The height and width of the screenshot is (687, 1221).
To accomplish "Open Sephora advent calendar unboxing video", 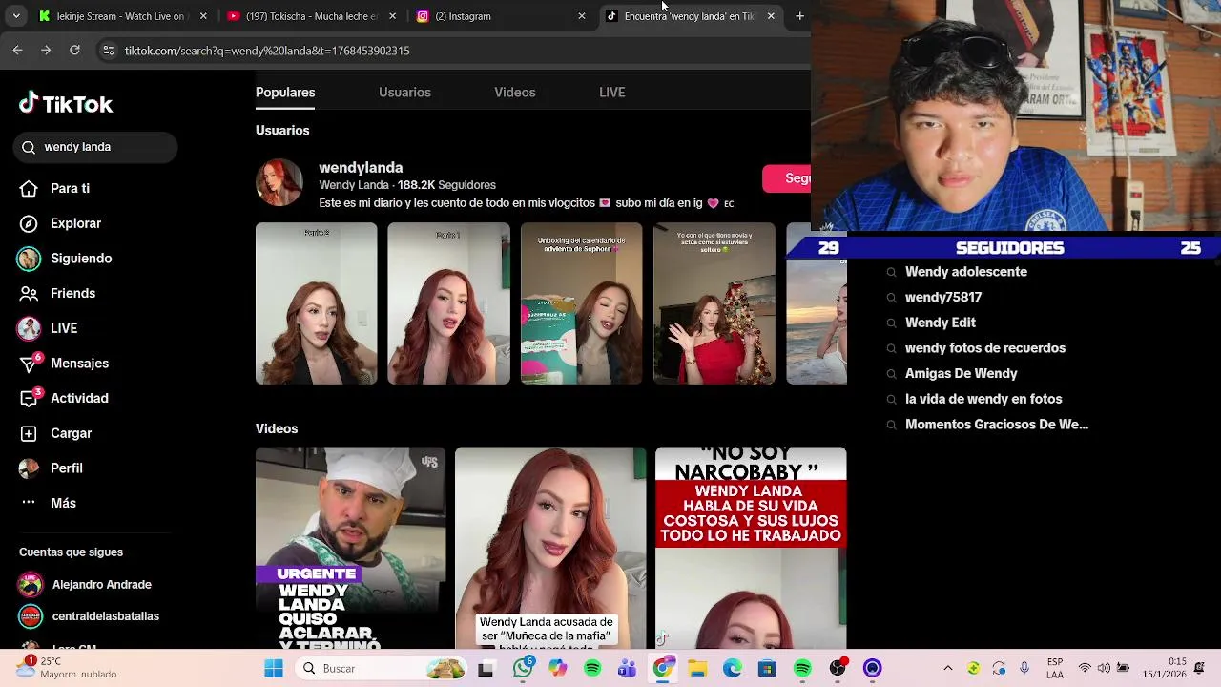I will [582, 303].
